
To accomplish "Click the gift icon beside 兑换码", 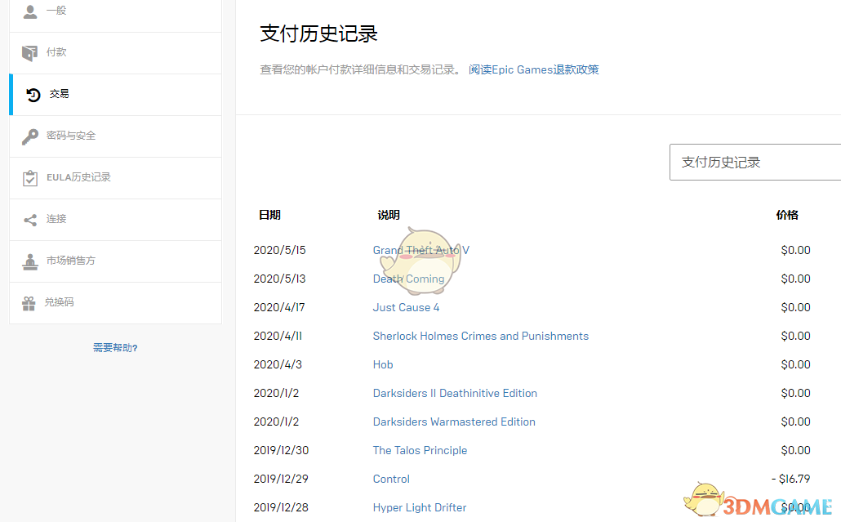I will (29, 303).
